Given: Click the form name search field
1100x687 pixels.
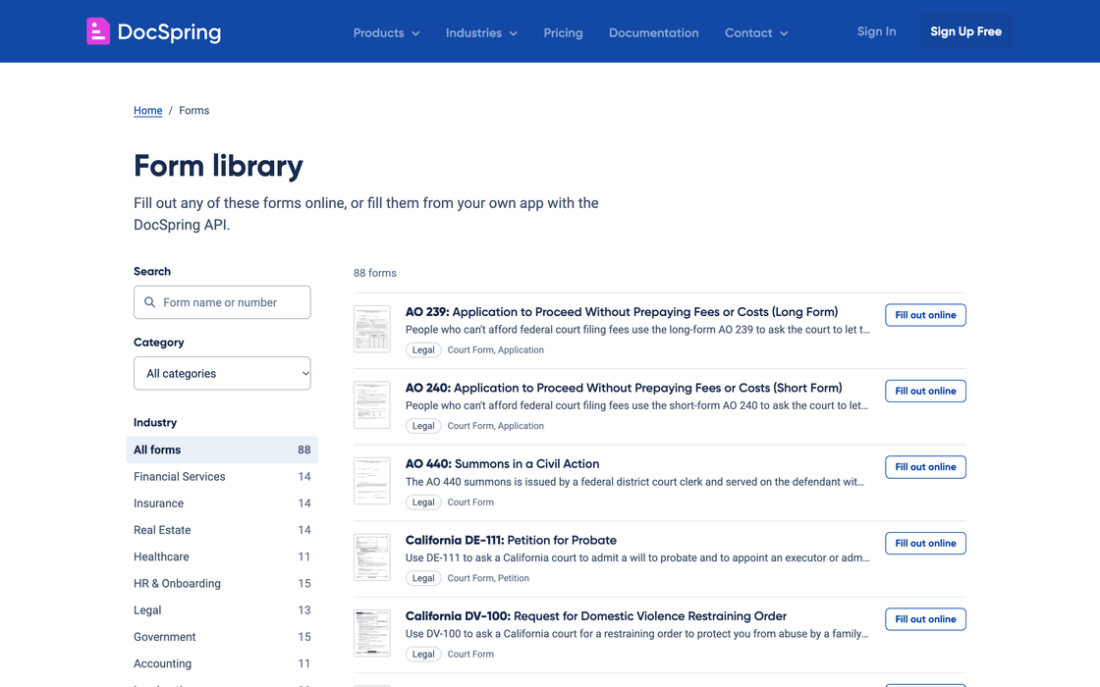Looking at the screenshot, I should click(x=222, y=302).
